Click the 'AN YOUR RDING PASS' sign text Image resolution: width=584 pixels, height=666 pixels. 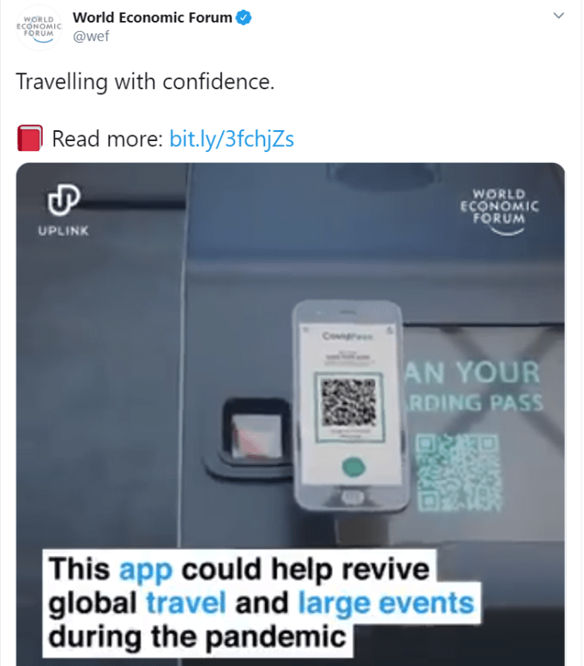pyautogui.click(x=474, y=386)
